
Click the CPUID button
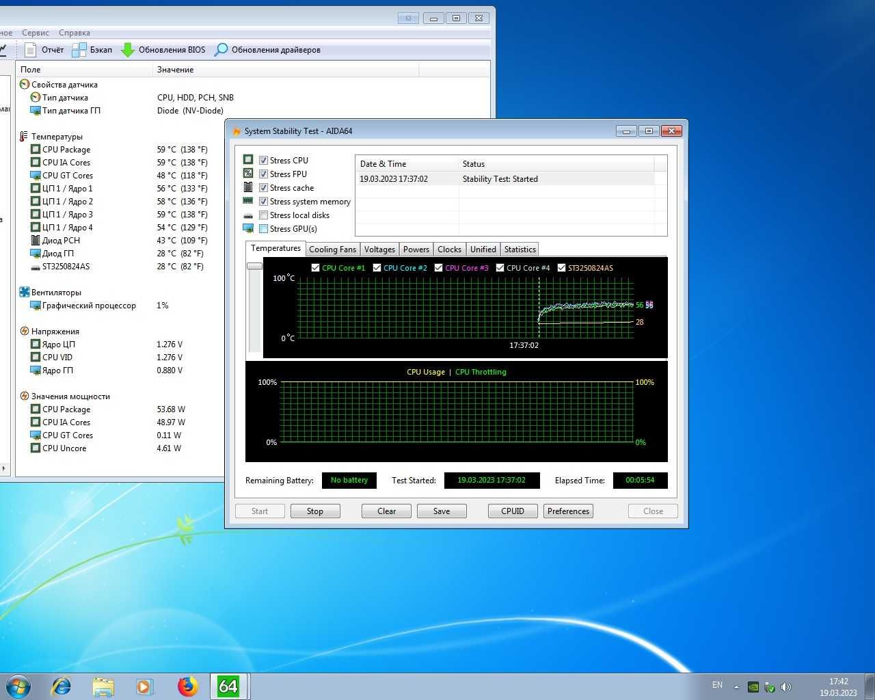(x=513, y=511)
